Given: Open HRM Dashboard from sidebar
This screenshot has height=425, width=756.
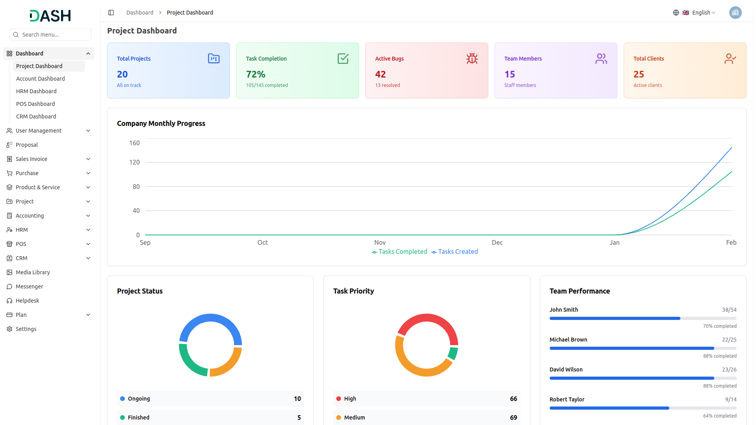Looking at the screenshot, I should 36,91.
